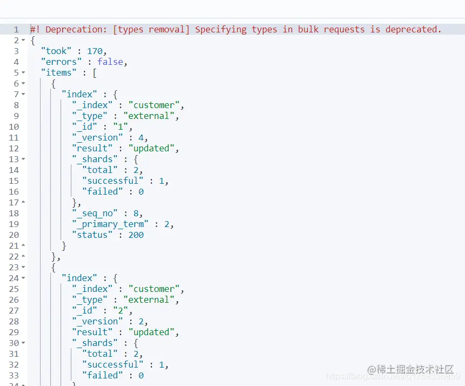Click the "_id" : "1" line
This screenshot has width=465, height=386.
point(102,127)
